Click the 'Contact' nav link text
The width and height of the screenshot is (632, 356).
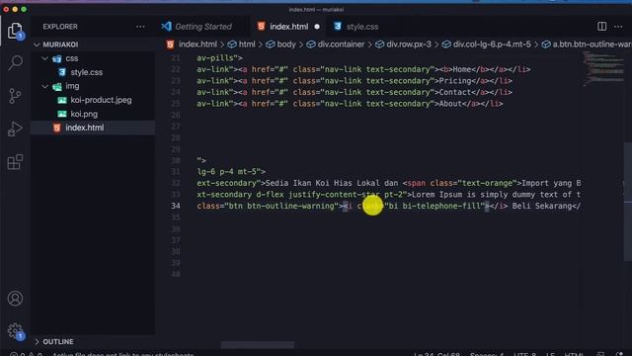tap(455, 92)
